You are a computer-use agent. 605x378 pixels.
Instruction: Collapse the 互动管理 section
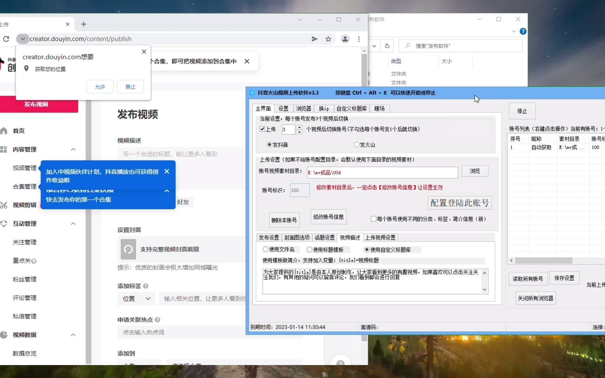73,224
